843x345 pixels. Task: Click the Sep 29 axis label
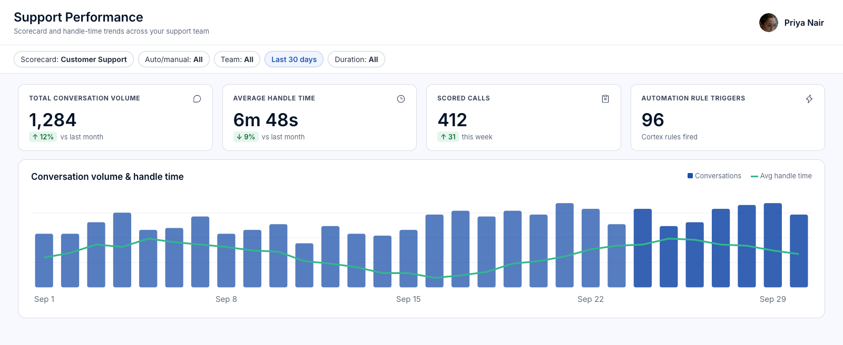[773, 299]
